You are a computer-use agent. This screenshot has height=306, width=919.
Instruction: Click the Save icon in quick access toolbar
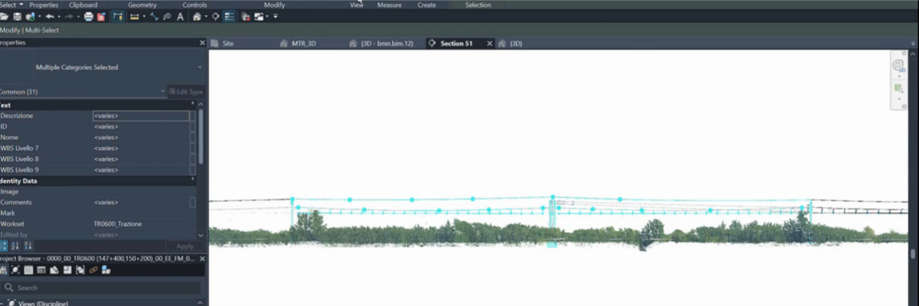(17, 17)
